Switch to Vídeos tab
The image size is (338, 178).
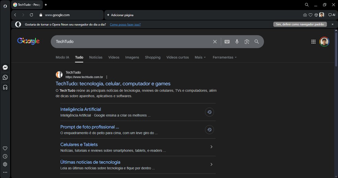coord(114,57)
